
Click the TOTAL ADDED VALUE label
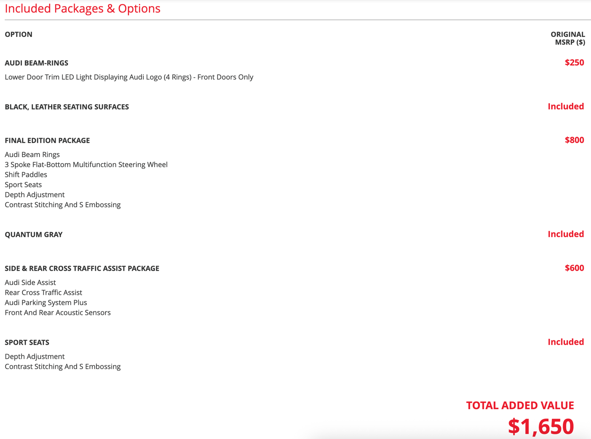[x=520, y=405]
